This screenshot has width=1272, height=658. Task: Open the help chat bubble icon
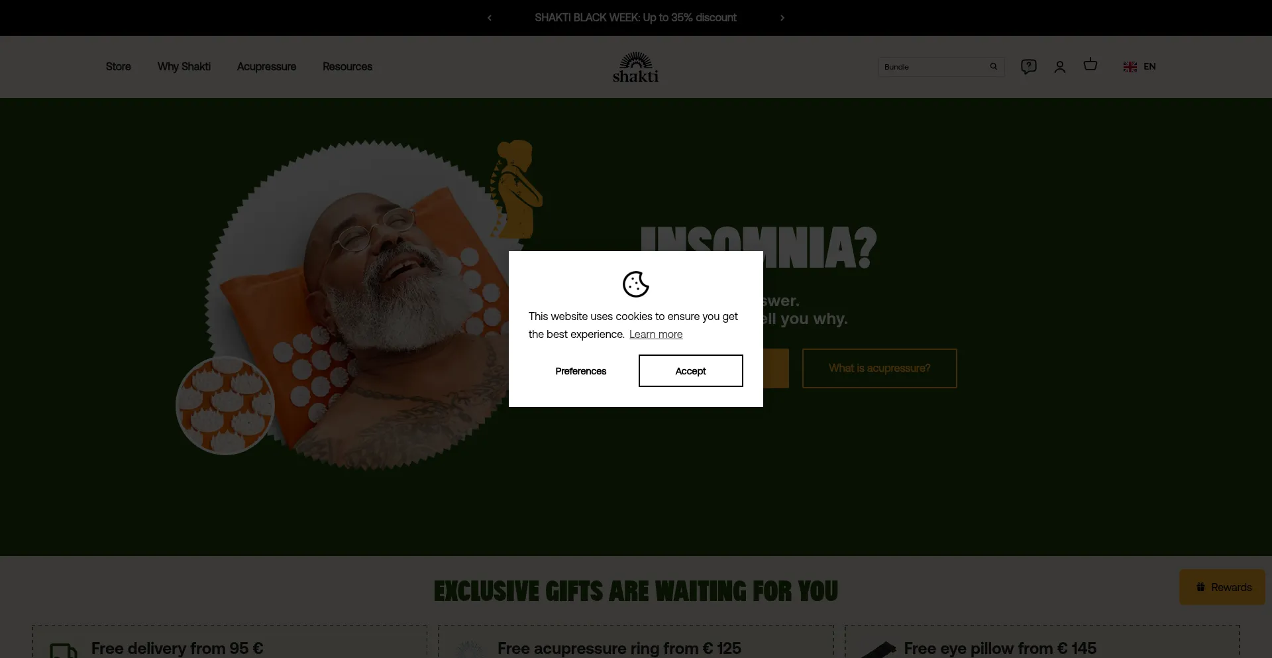[1028, 66]
